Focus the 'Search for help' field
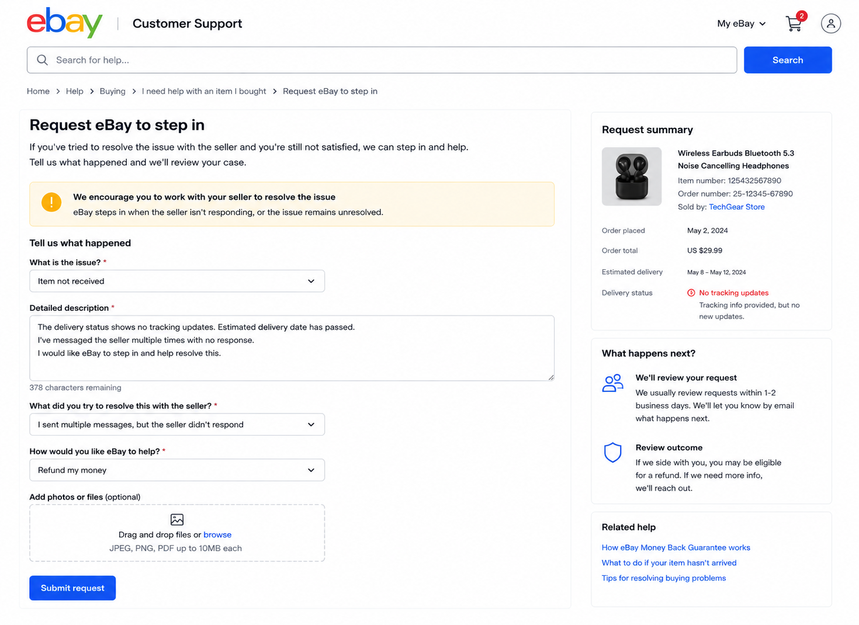Viewport: 859px width, 625px height. (x=382, y=60)
